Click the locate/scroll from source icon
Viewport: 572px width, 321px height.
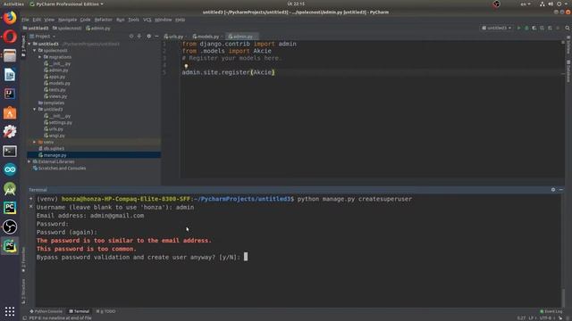[131, 36]
